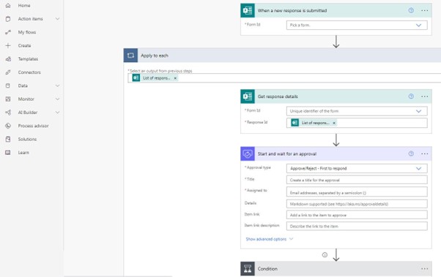Select Learn in the navigation
This screenshot has height=277, width=441.
(x=23, y=153)
